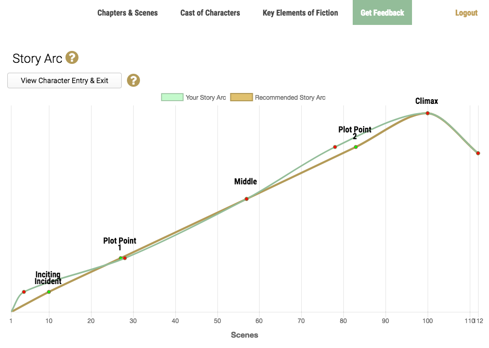
Task: Open View Character Entry & Exit
Action: (65, 81)
